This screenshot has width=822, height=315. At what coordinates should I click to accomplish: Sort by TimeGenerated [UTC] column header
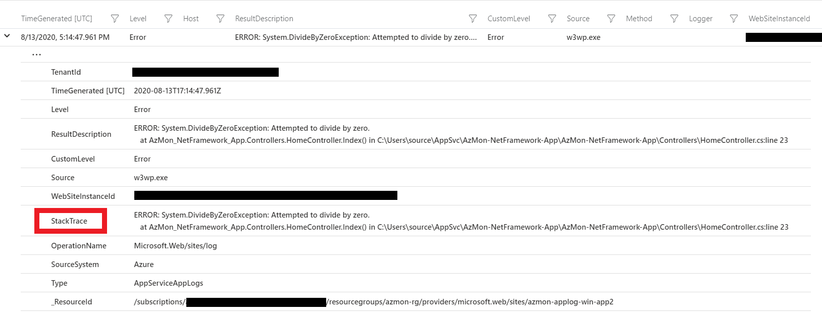57,19
